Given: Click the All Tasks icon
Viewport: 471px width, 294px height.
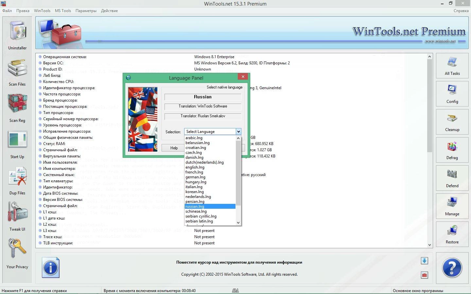Looking at the screenshot, I should click(x=452, y=66).
